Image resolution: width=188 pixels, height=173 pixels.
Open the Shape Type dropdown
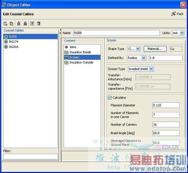coord(138,49)
